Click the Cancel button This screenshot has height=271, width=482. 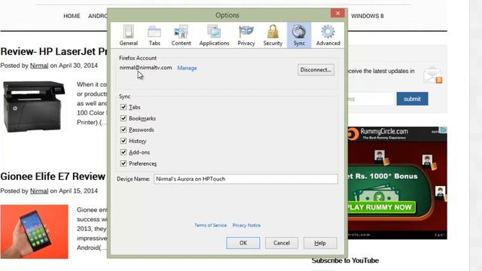[282, 242]
